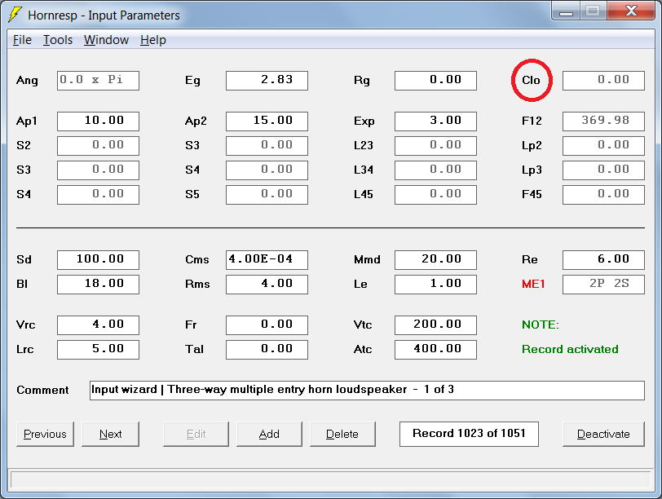The image size is (662, 499).
Task: Click the L45 input field
Action: pyautogui.click(x=435, y=195)
